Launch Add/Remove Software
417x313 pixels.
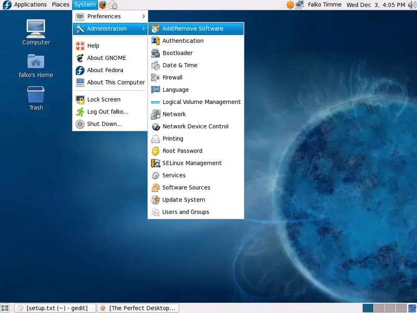click(x=196, y=29)
